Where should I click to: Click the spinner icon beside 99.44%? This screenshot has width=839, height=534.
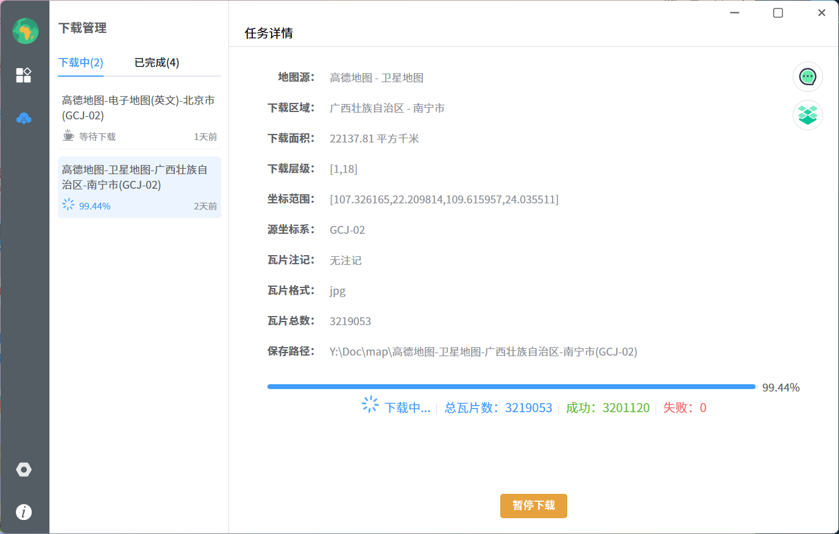pyautogui.click(x=68, y=205)
